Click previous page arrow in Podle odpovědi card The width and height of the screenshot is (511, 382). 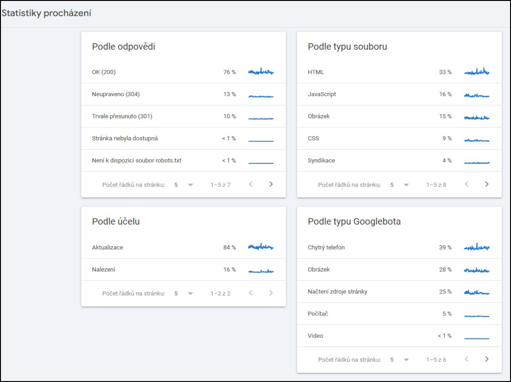coord(251,184)
